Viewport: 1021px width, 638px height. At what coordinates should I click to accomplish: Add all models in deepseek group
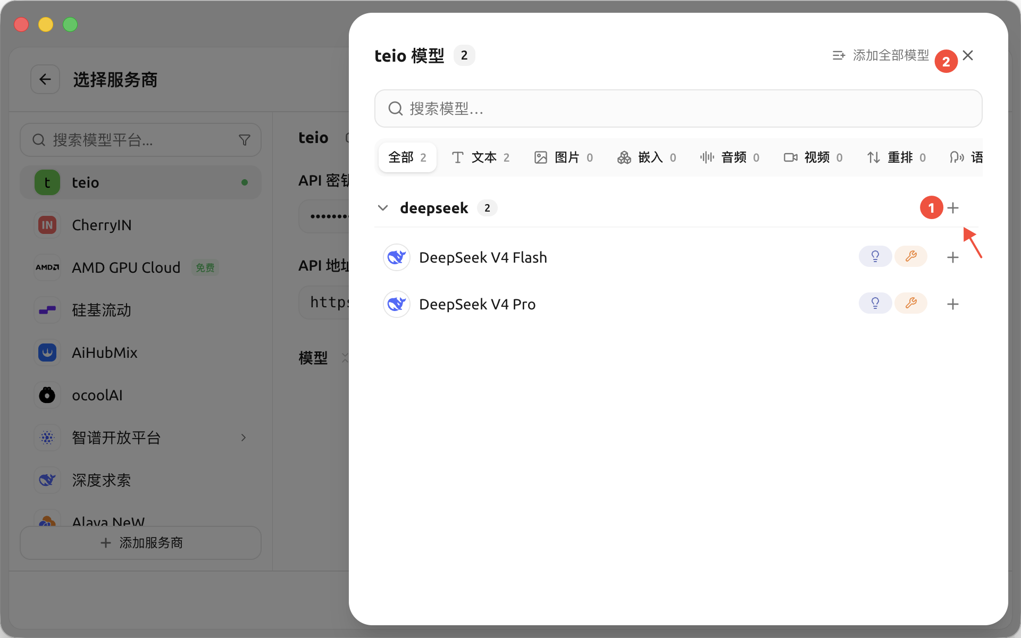point(952,208)
